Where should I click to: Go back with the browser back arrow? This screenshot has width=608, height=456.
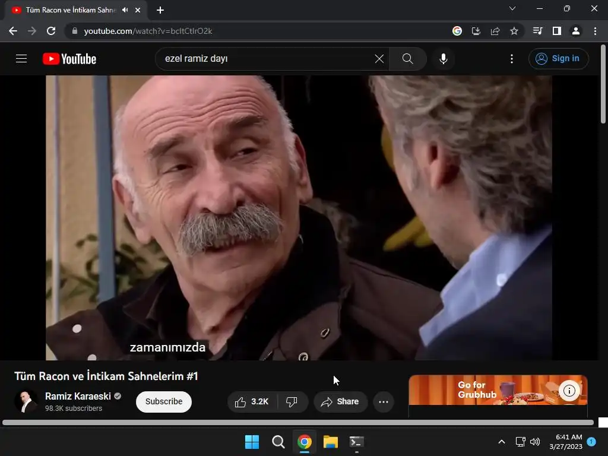13,31
